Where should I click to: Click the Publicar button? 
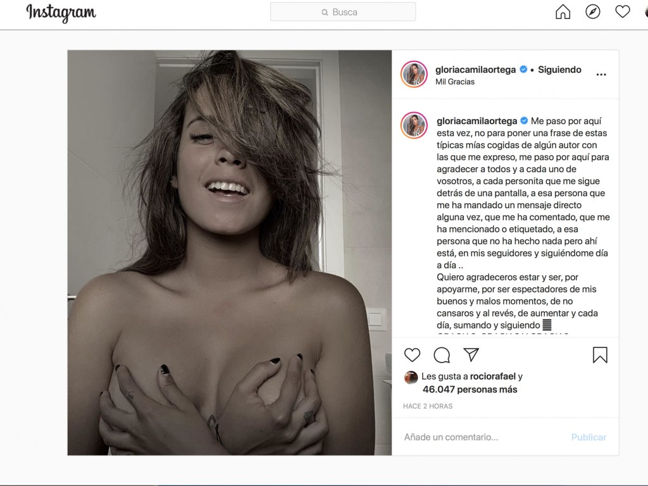click(589, 437)
